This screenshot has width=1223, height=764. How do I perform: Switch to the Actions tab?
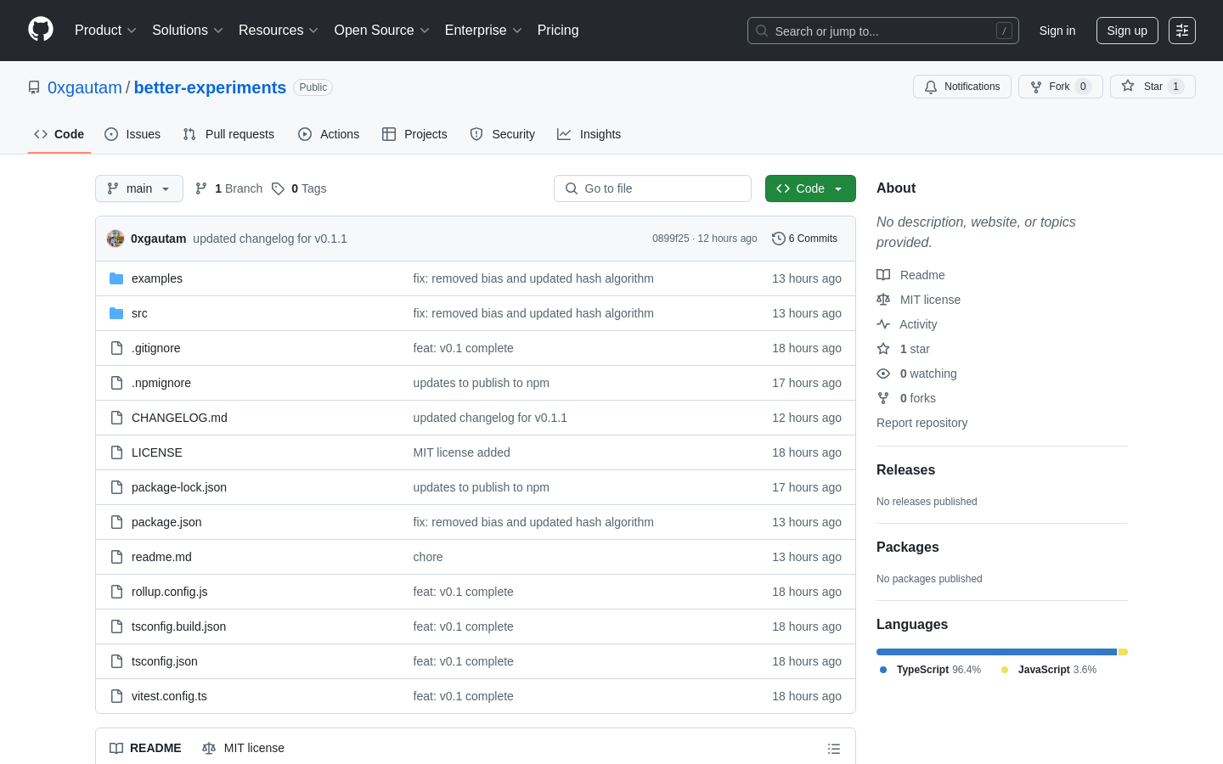pyautogui.click(x=329, y=134)
